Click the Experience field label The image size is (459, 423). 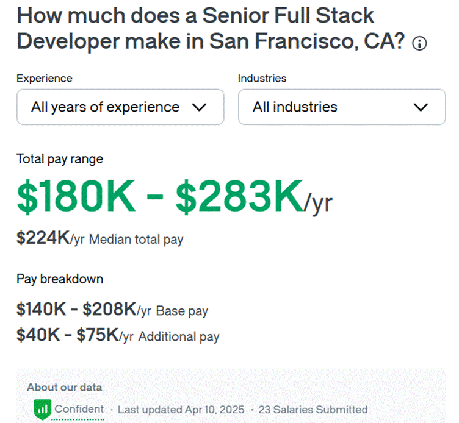(x=44, y=78)
